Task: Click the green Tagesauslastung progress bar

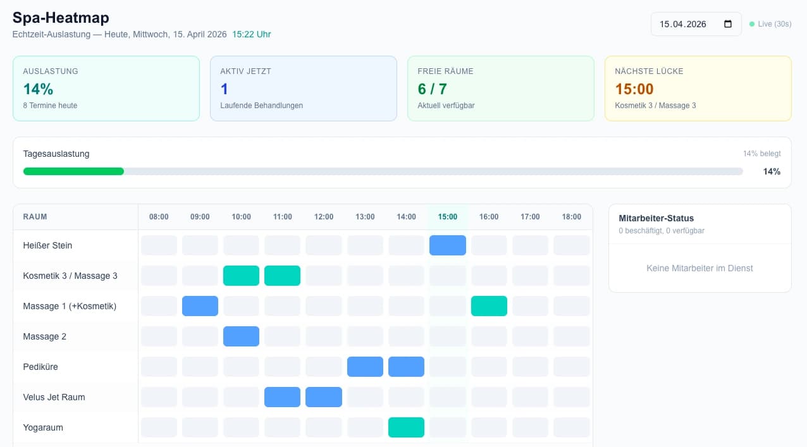Action: (73, 171)
